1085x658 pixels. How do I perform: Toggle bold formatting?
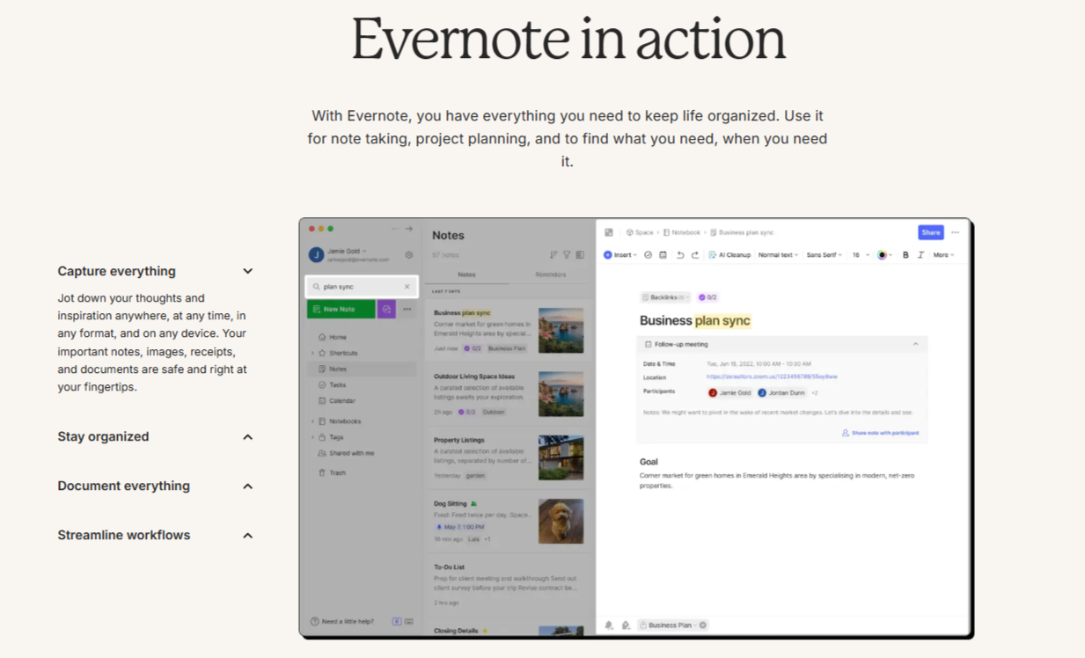[905, 255]
